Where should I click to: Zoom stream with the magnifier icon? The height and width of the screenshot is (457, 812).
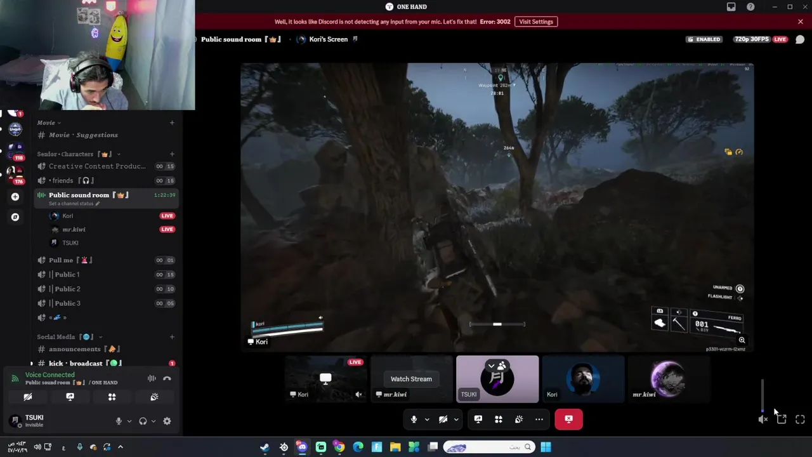coord(742,340)
